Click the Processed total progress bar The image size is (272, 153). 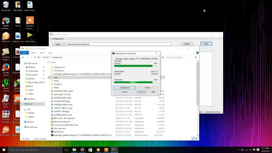coord(136,82)
